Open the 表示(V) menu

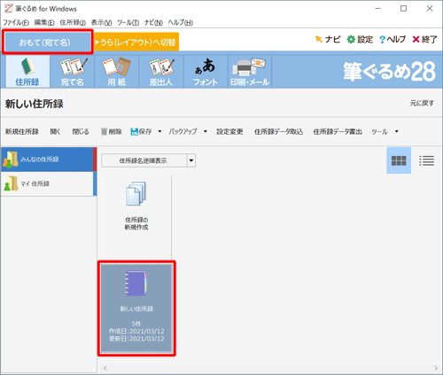(x=101, y=22)
